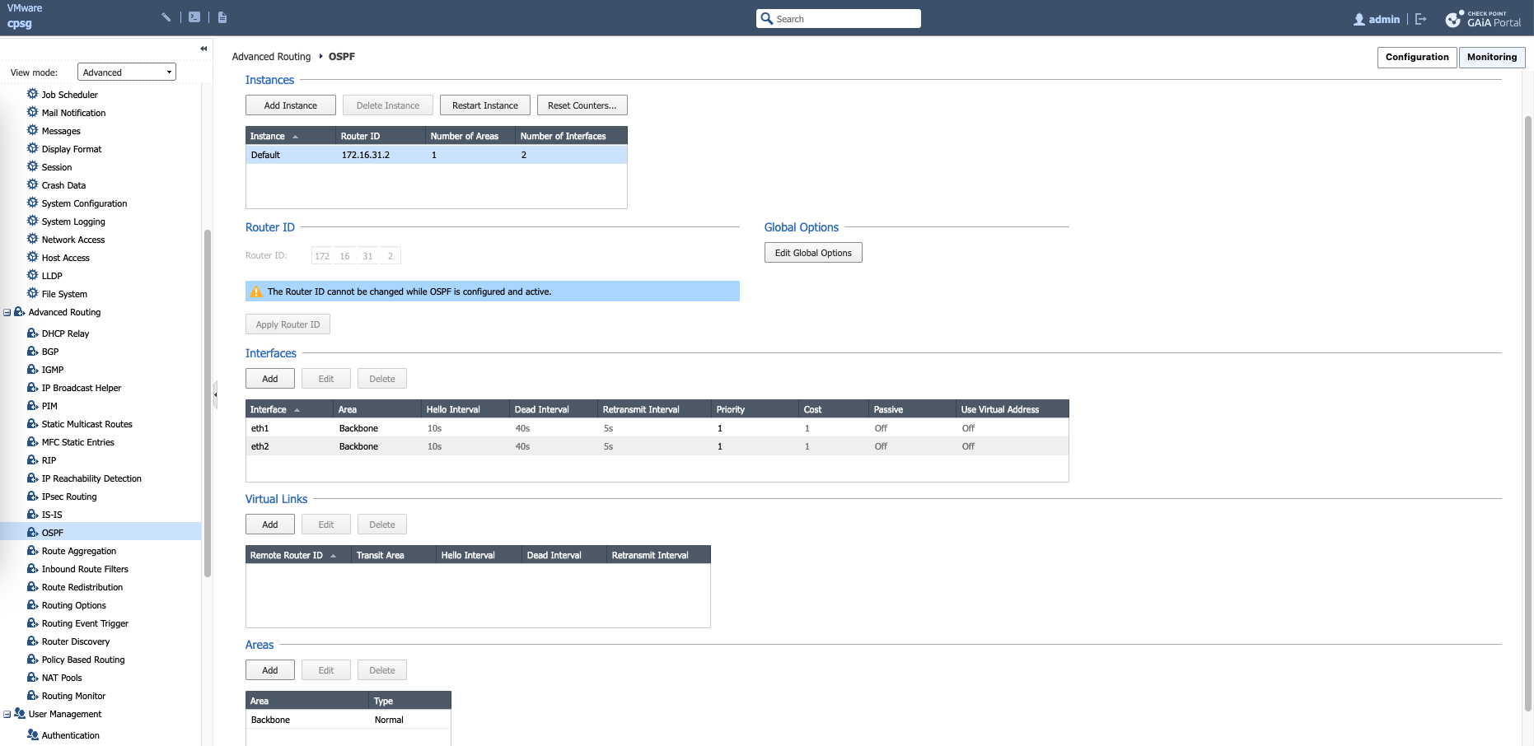Collapse the navigation panel with double-arrow icon

(x=203, y=49)
